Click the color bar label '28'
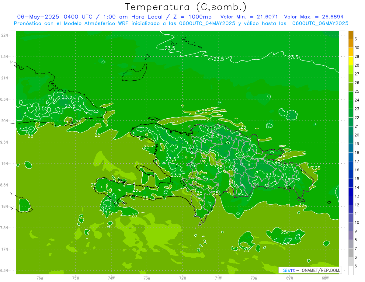This screenshot has height=282, width=365. 357,65
